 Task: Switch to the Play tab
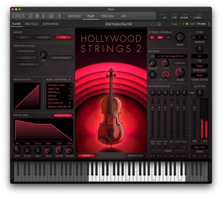[91, 16]
